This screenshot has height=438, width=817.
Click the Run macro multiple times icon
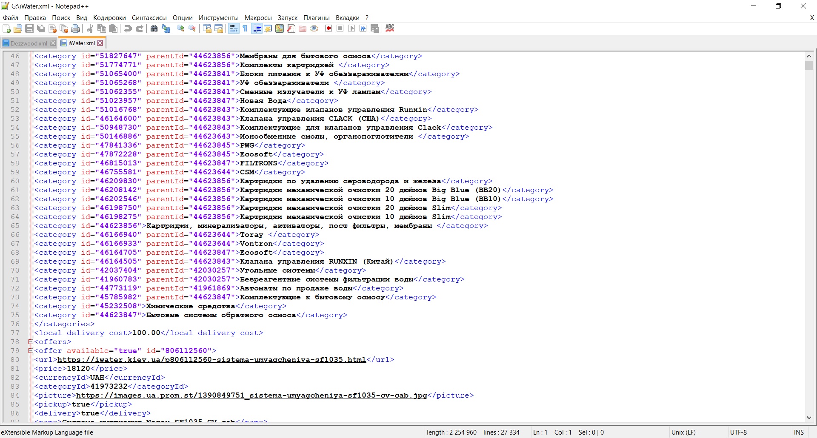tap(363, 28)
